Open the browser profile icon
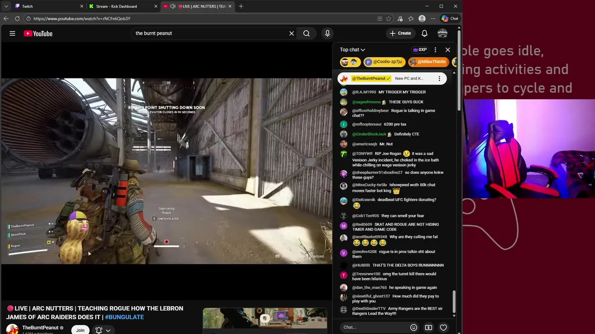The height and width of the screenshot is (334, 595). (422, 19)
